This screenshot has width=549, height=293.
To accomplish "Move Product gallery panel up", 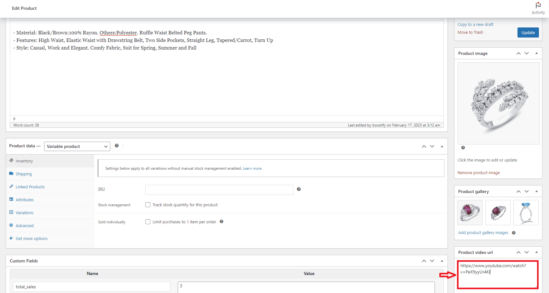I will (x=518, y=191).
